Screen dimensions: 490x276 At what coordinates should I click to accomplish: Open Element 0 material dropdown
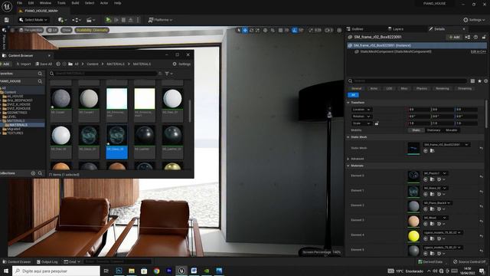click(x=436, y=173)
